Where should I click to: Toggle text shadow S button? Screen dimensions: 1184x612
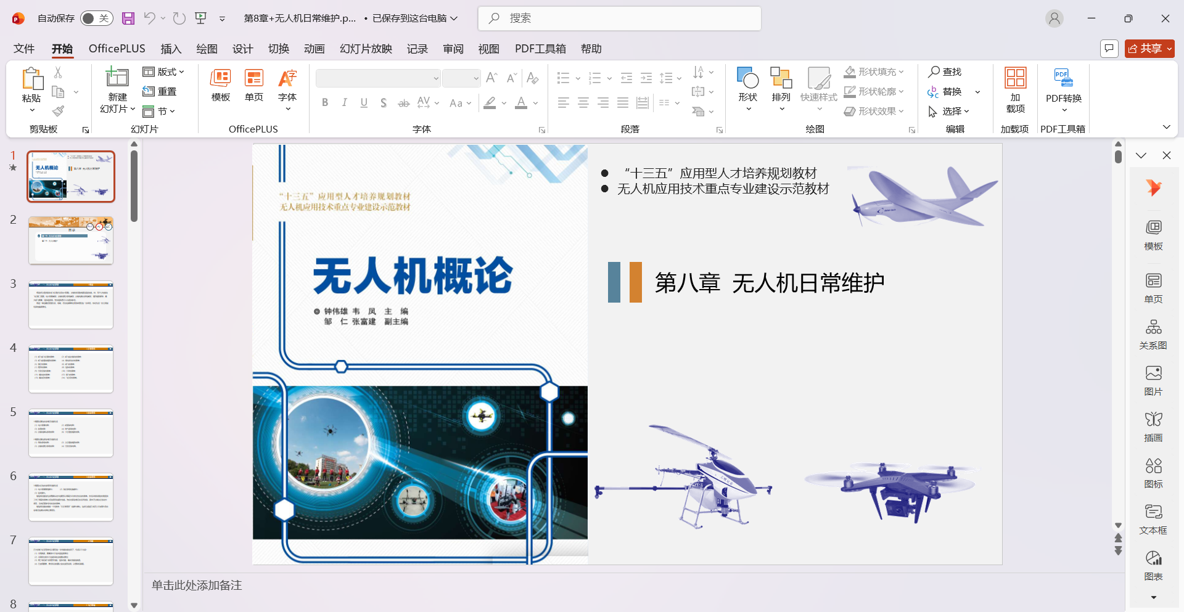point(384,103)
